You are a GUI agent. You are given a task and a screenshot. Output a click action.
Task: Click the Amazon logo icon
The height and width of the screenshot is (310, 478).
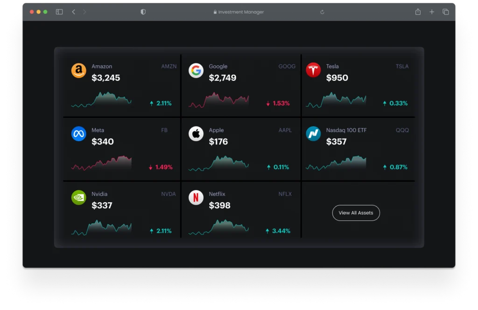pyautogui.click(x=78, y=71)
